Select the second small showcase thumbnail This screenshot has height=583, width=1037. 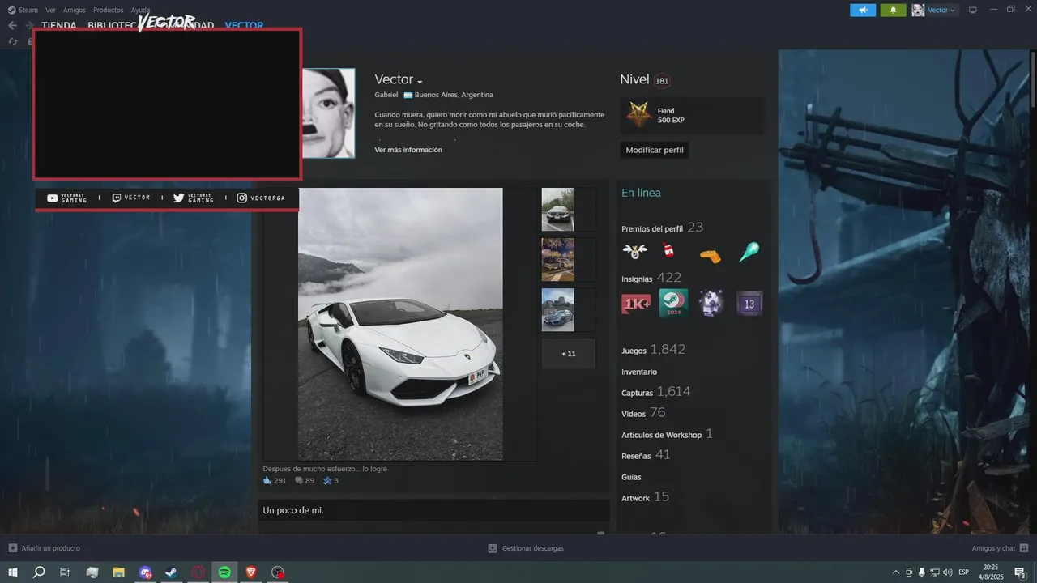[557, 260]
